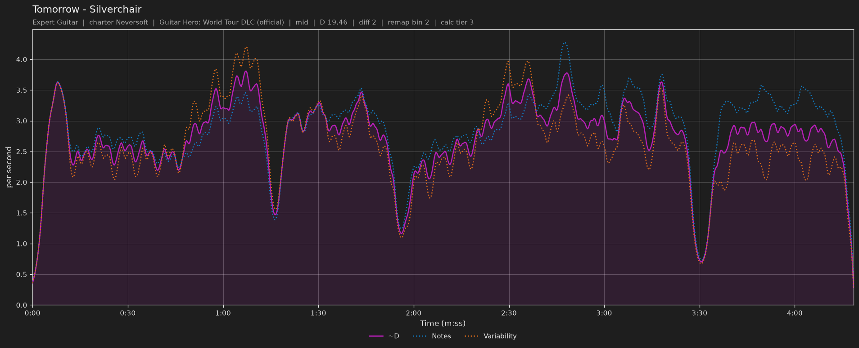Click the 1:30 time tick label
Viewport: 859px width, 348px height.
click(318, 313)
